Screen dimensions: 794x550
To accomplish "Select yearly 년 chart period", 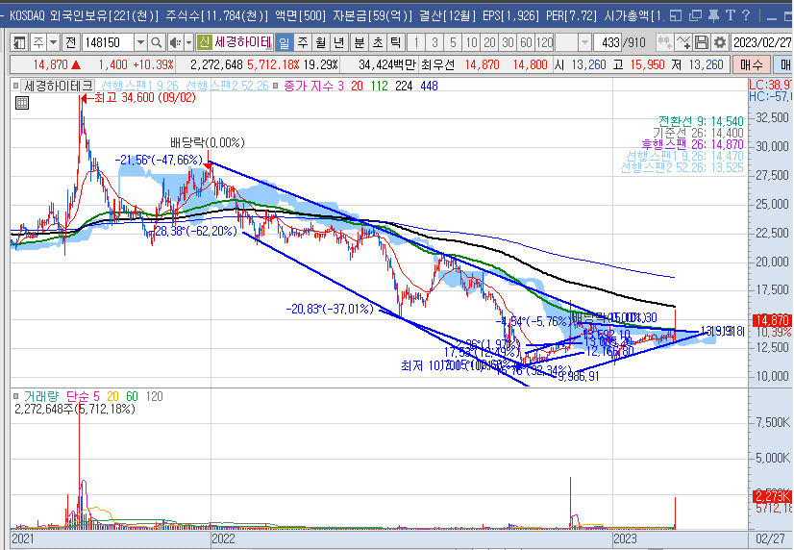I will coord(338,42).
